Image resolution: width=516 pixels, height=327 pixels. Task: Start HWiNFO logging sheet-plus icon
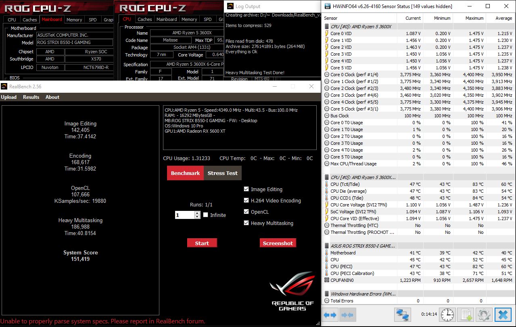tap(466, 314)
